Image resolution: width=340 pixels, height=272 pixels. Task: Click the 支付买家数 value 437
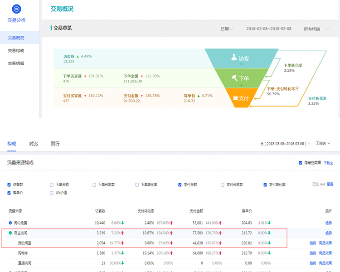tap(66, 101)
